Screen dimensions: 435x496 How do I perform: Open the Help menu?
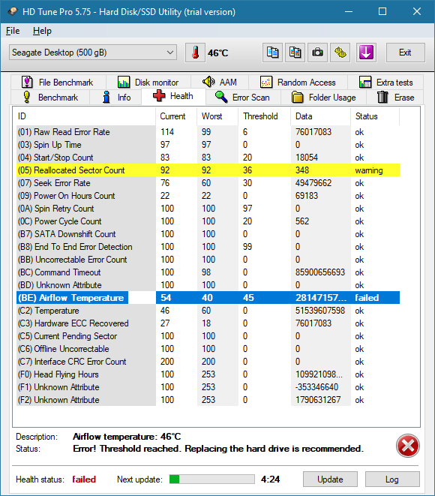[42, 31]
